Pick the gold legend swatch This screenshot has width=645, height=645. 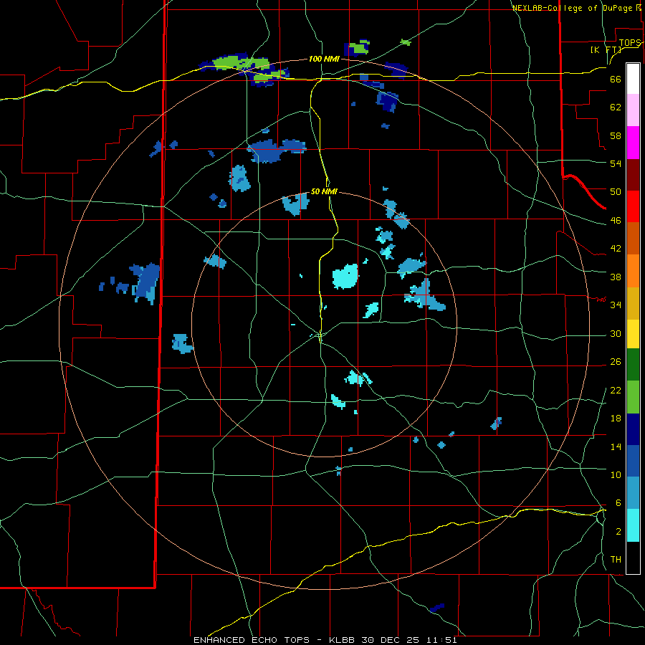[633, 303]
